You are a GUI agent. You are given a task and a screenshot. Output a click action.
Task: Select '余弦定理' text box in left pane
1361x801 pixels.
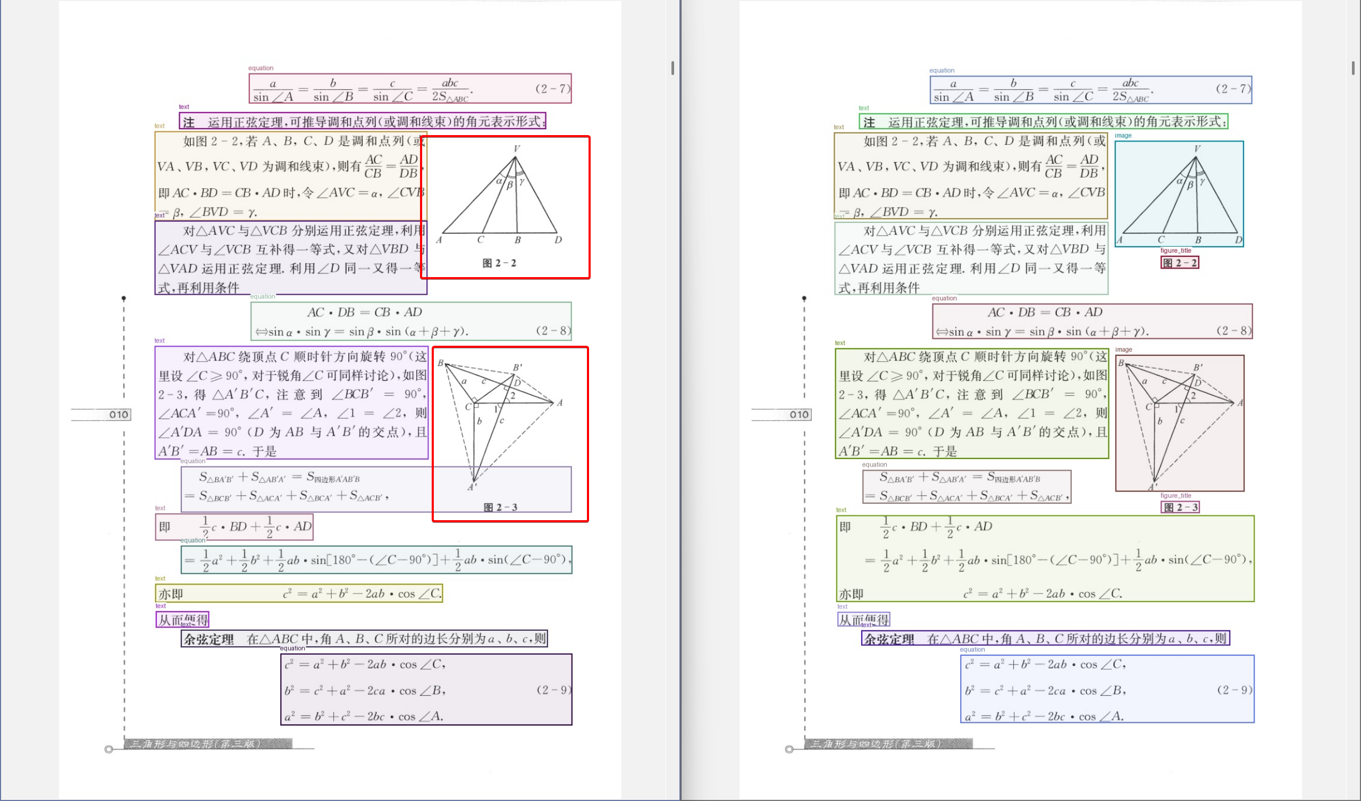364,639
